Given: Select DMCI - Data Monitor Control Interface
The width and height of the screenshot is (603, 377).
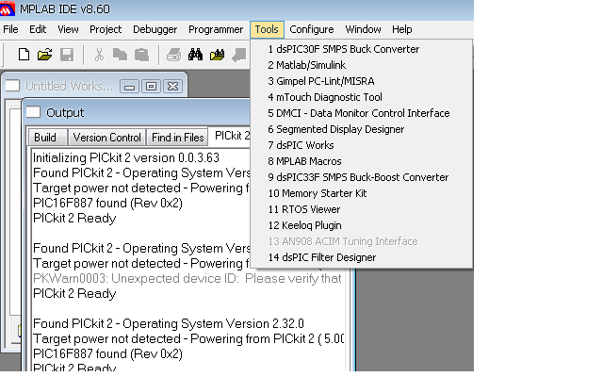Looking at the screenshot, I should click(x=361, y=113).
